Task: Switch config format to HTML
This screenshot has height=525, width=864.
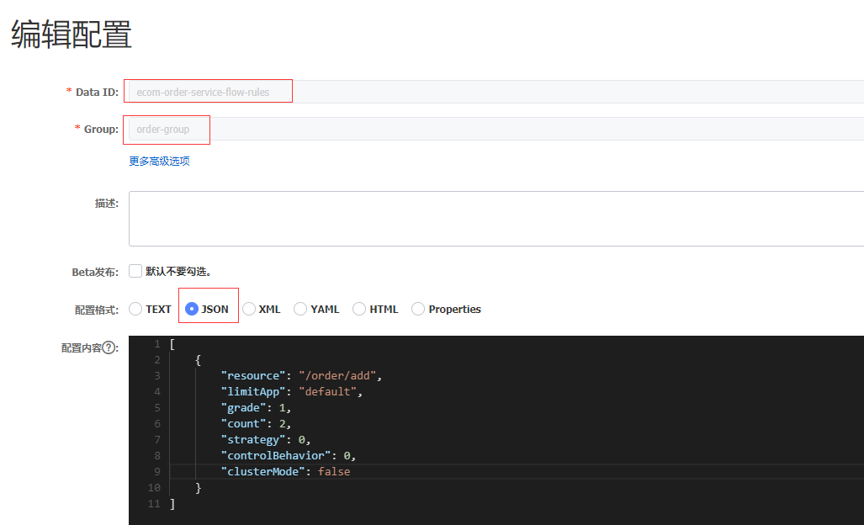Action: (359, 309)
